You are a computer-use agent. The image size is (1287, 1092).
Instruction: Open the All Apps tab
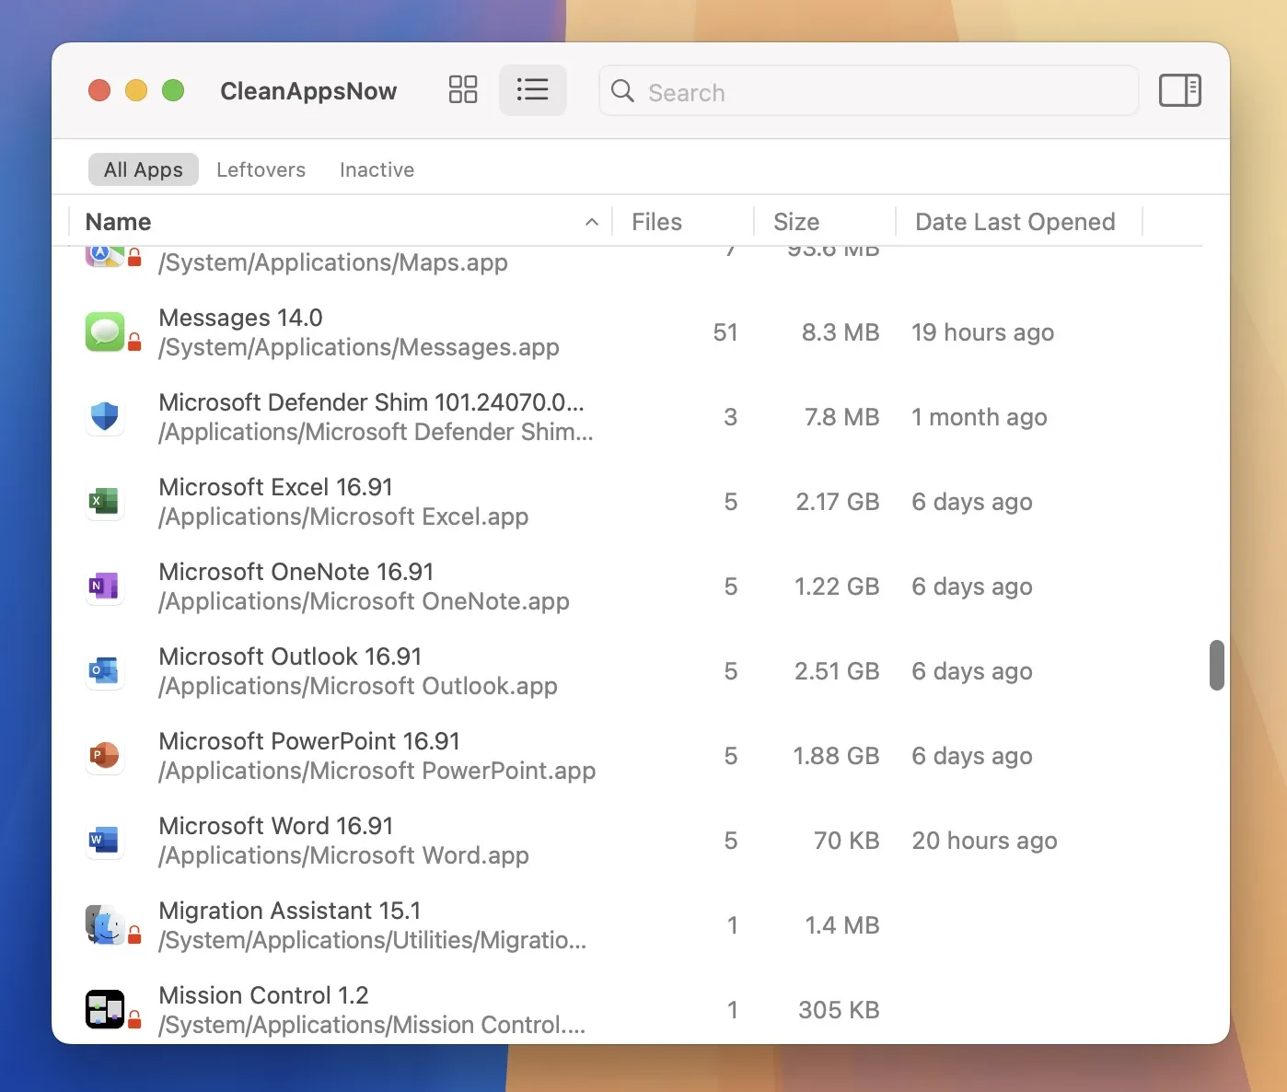[144, 169]
